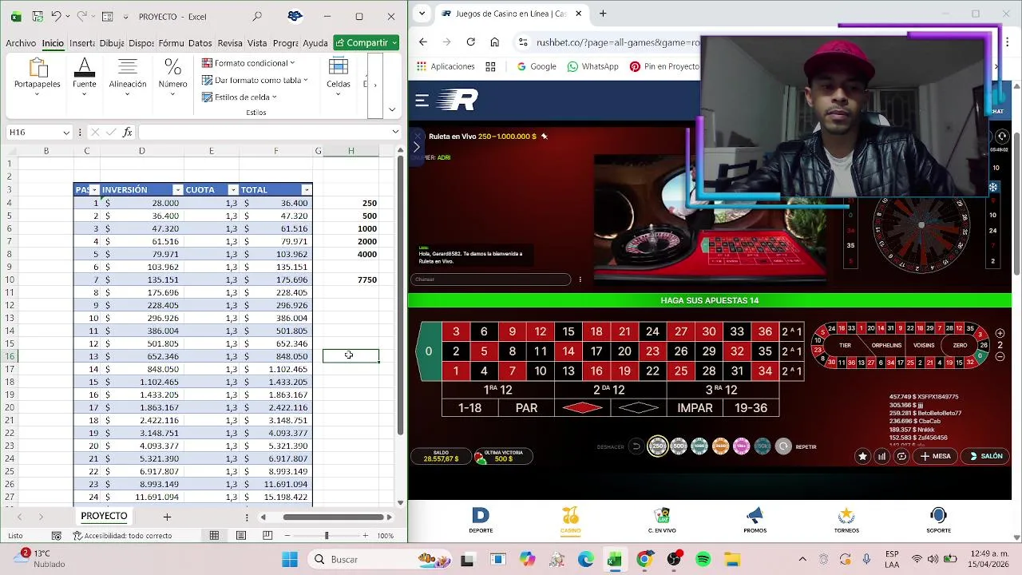Image resolution: width=1022 pixels, height=575 pixels.
Task: Open Excel search magnifier in title bar
Action: click(257, 16)
